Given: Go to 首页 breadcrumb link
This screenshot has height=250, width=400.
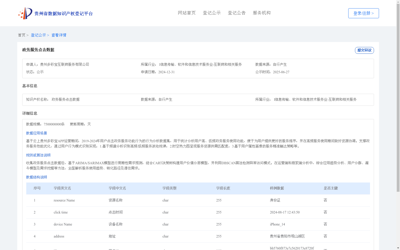Looking at the screenshot, I should (22, 35).
